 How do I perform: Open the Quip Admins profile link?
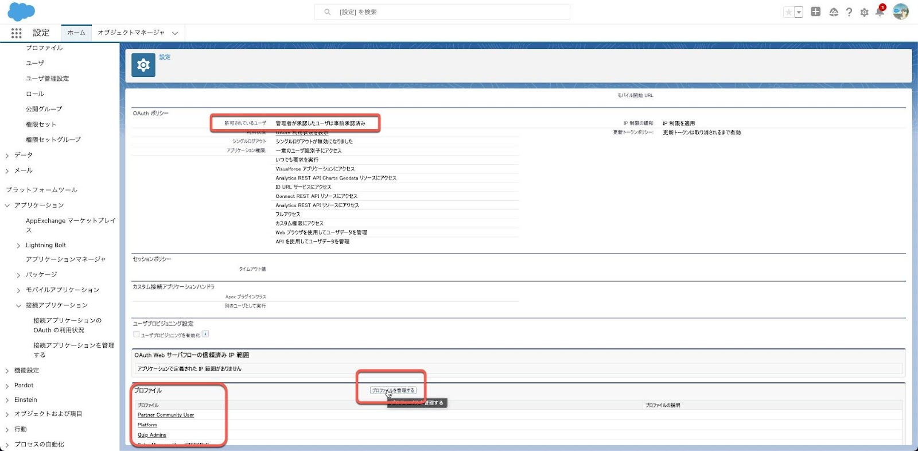click(152, 435)
